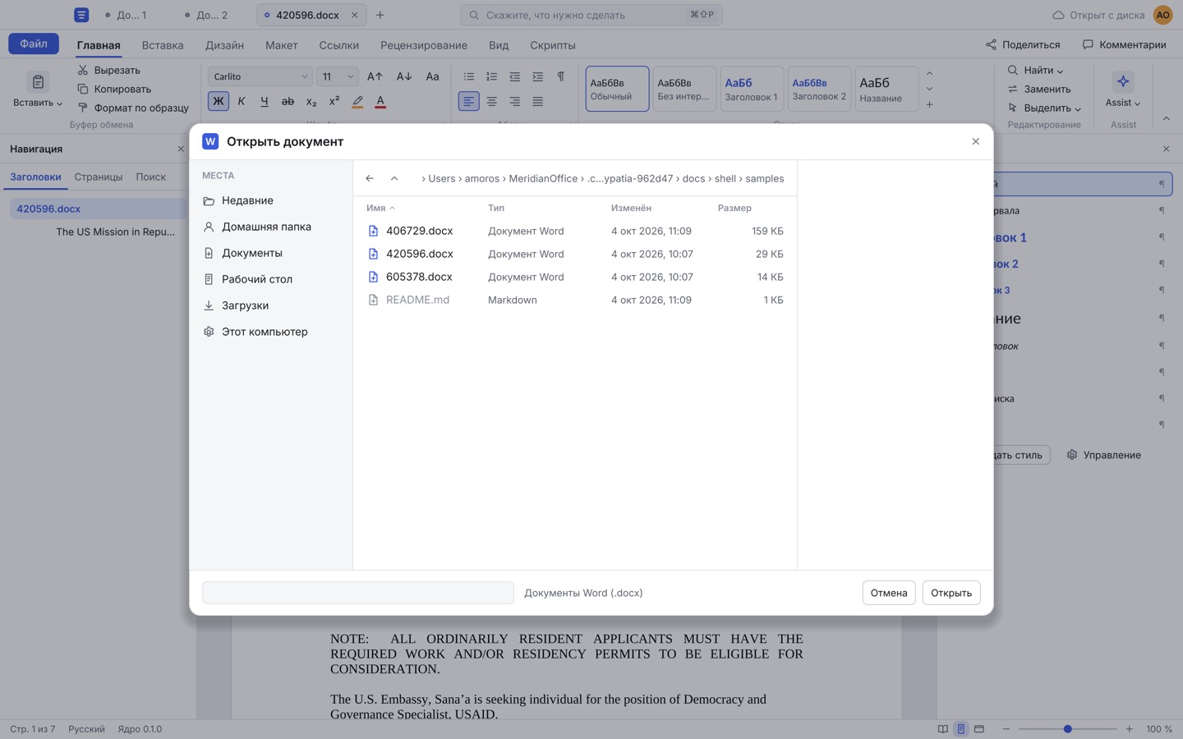Switch to the Вставка ribbon tab
Screen dimensions: 1183x739
tap(163, 45)
